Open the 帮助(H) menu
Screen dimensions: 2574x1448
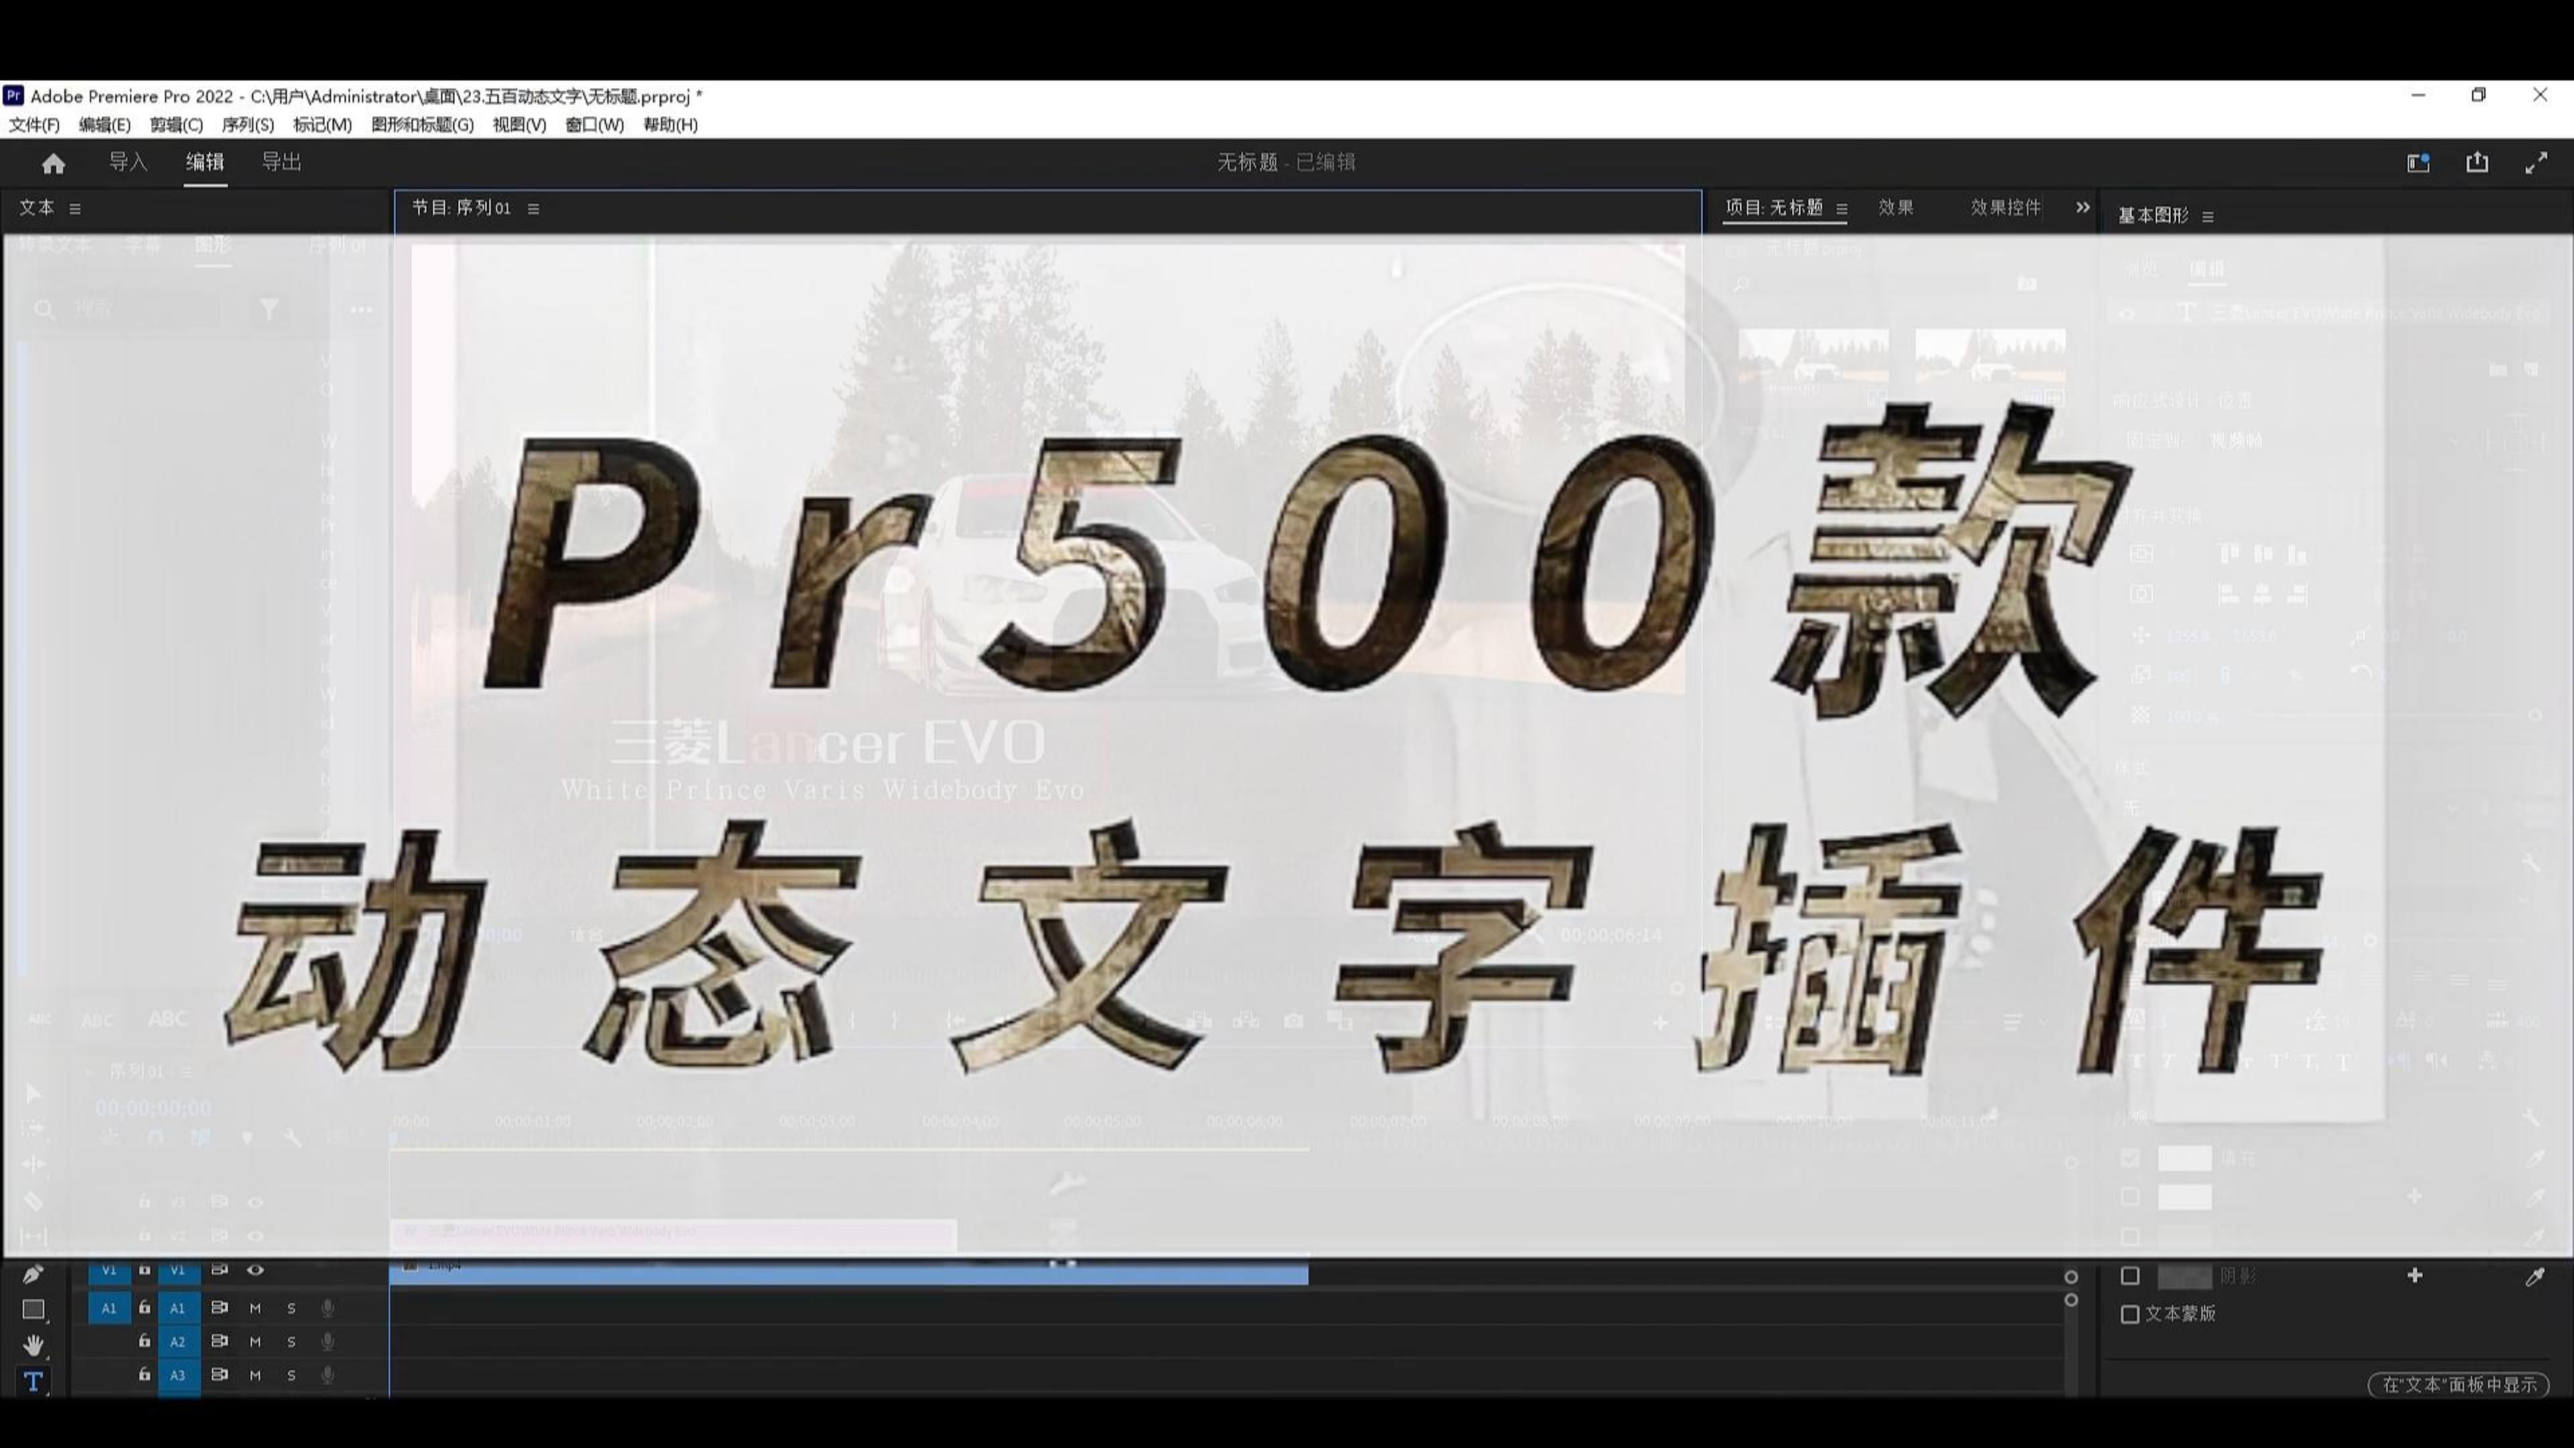click(670, 125)
